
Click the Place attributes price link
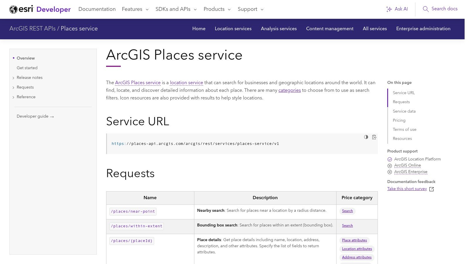[354, 240]
